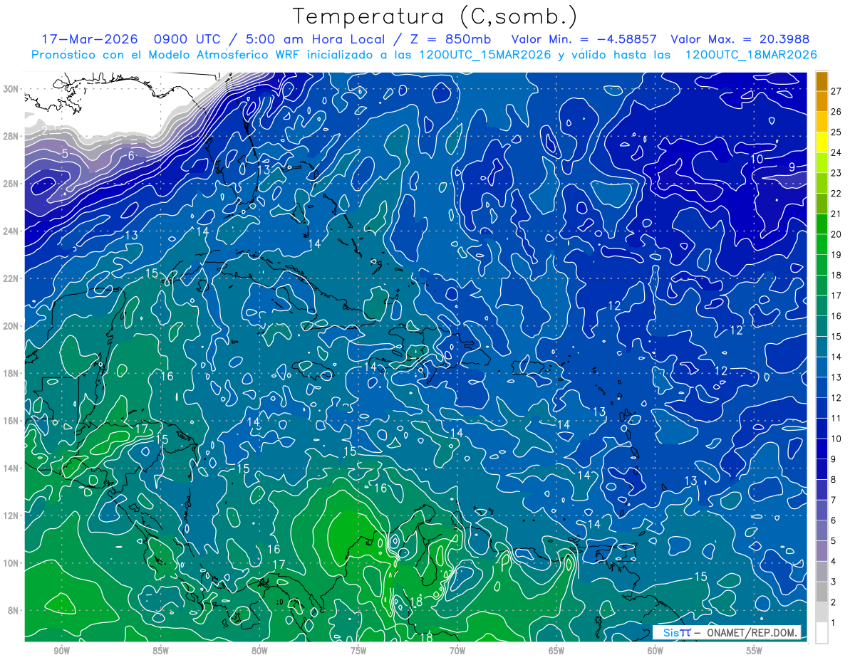Viewport: 855px width, 660px height.
Task: Click the "30N" latitude axis label
Action: point(11,89)
